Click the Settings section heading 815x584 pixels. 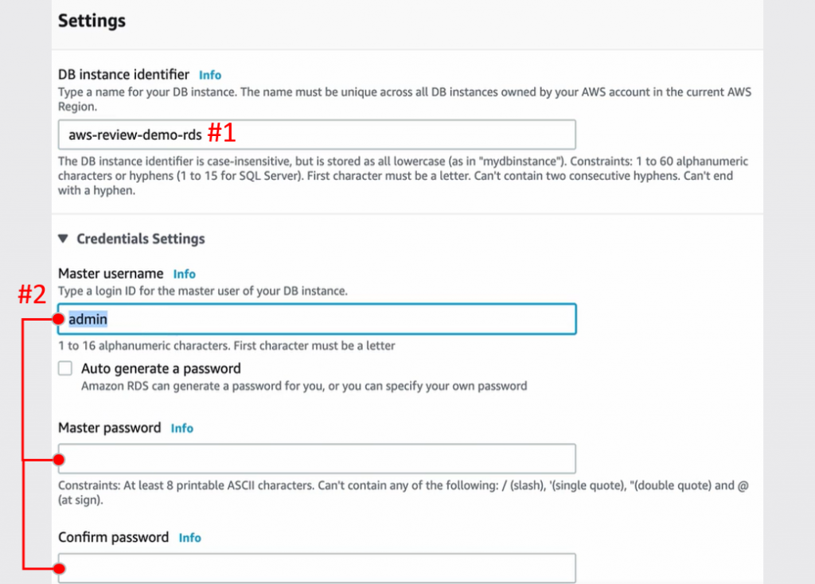92,21
